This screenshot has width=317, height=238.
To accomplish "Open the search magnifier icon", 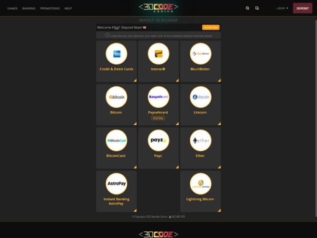I will 247,8.
